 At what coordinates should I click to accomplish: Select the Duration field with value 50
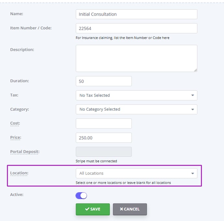click(104, 81)
